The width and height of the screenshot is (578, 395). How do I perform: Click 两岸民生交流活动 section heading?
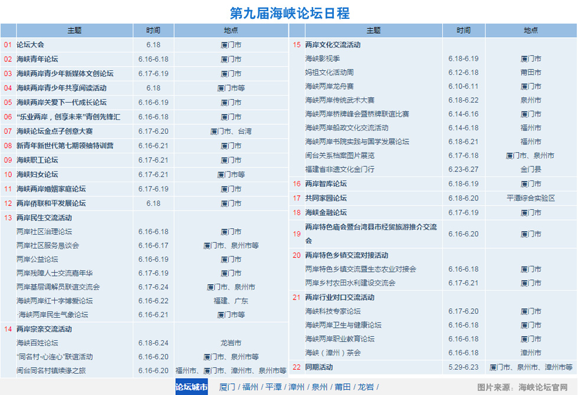44,218
